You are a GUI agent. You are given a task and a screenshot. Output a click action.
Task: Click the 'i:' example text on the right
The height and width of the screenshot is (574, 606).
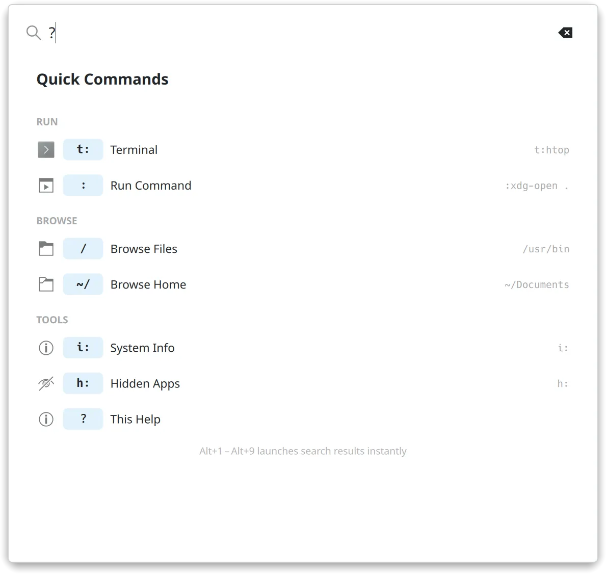pyautogui.click(x=563, y=348)
